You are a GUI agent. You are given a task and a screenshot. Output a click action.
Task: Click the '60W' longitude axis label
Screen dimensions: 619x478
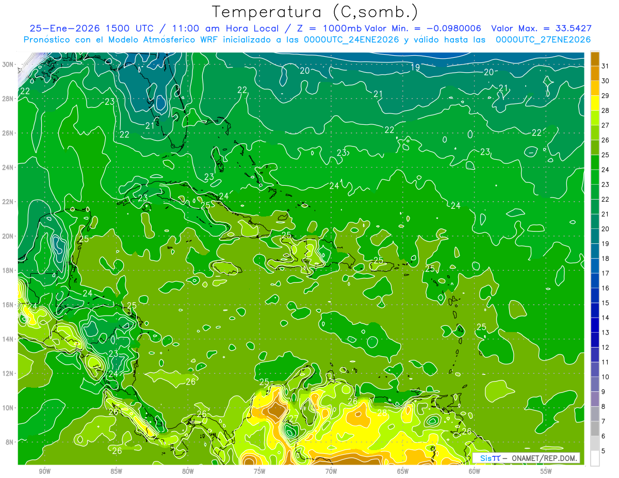(475, 471)
